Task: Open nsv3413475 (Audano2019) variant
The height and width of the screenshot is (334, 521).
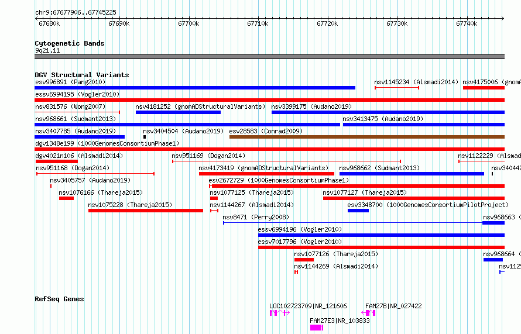Action: [x=383, y=119]
